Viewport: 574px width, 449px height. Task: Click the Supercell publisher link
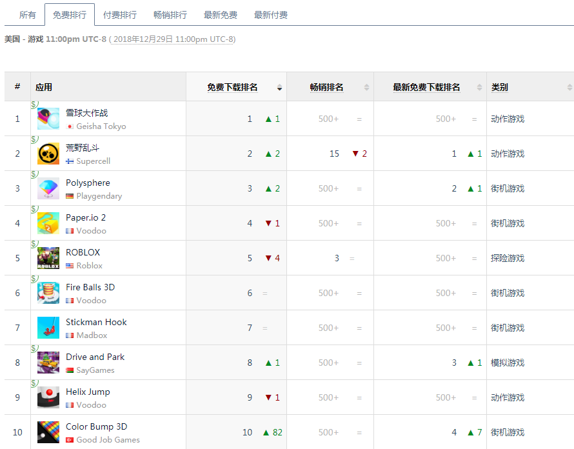click(93, 161)
